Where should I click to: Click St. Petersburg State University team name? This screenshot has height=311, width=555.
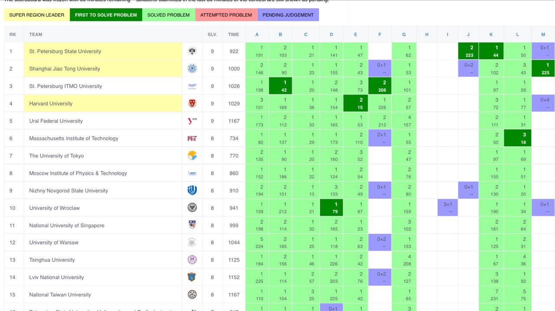point(65,51)
